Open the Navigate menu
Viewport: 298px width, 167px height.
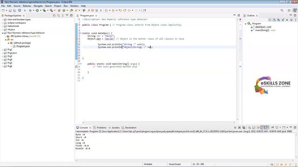pyautogui.click(x=38, y=6)
